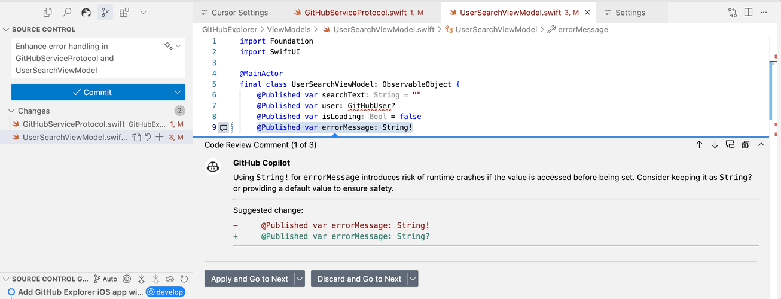Click the line 5 class declaration text
The image size is (781, 299).
350,84
